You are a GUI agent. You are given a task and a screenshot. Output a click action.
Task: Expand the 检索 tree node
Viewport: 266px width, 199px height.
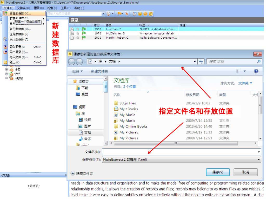(x=6, y=69)
